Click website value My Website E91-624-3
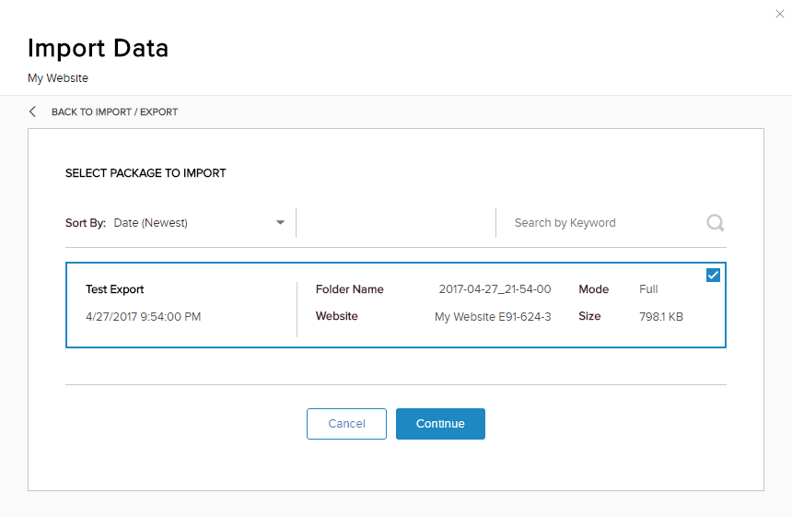 point(493,317)
